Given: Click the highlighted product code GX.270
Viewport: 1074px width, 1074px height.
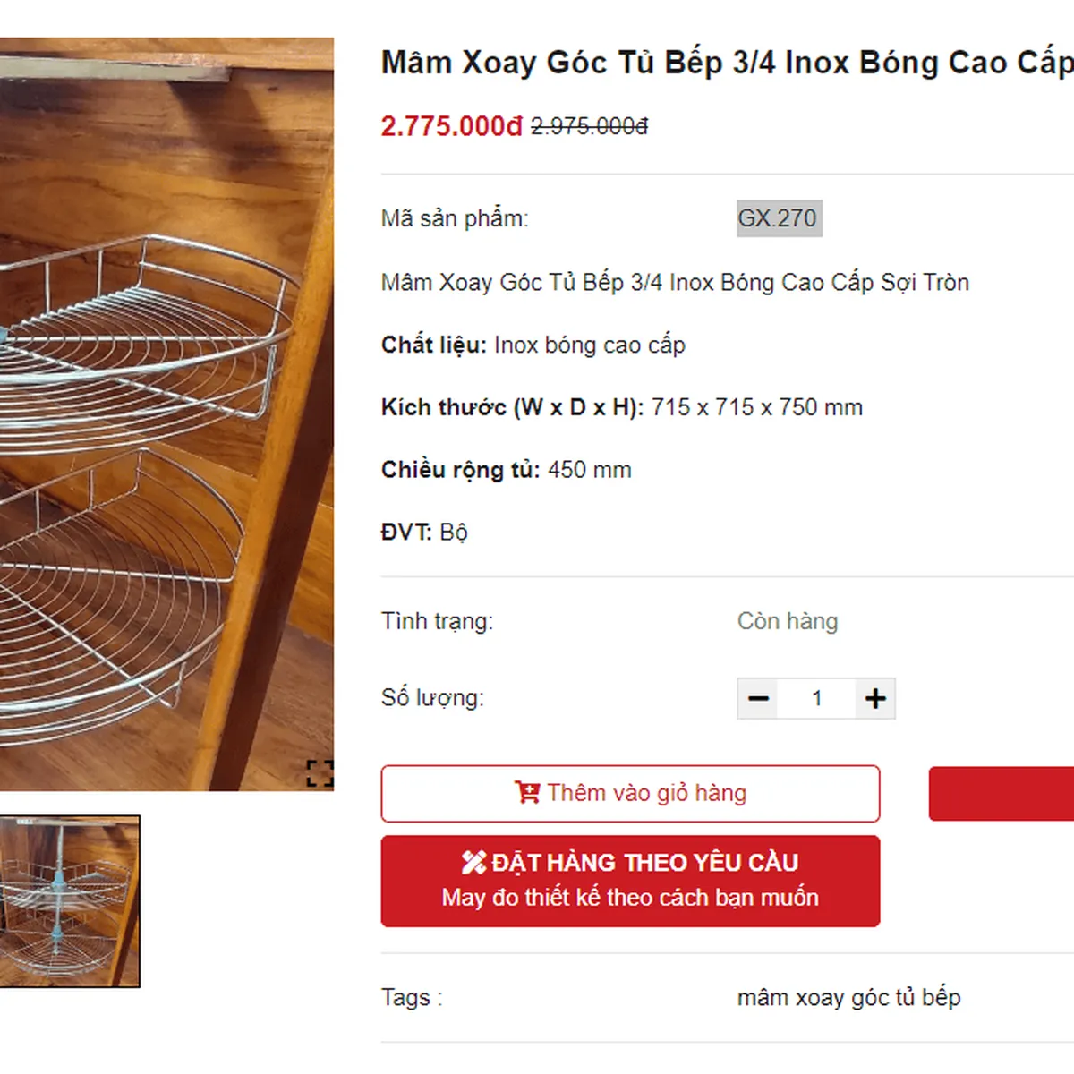Looking at the screenshot, I should point(778,218).
